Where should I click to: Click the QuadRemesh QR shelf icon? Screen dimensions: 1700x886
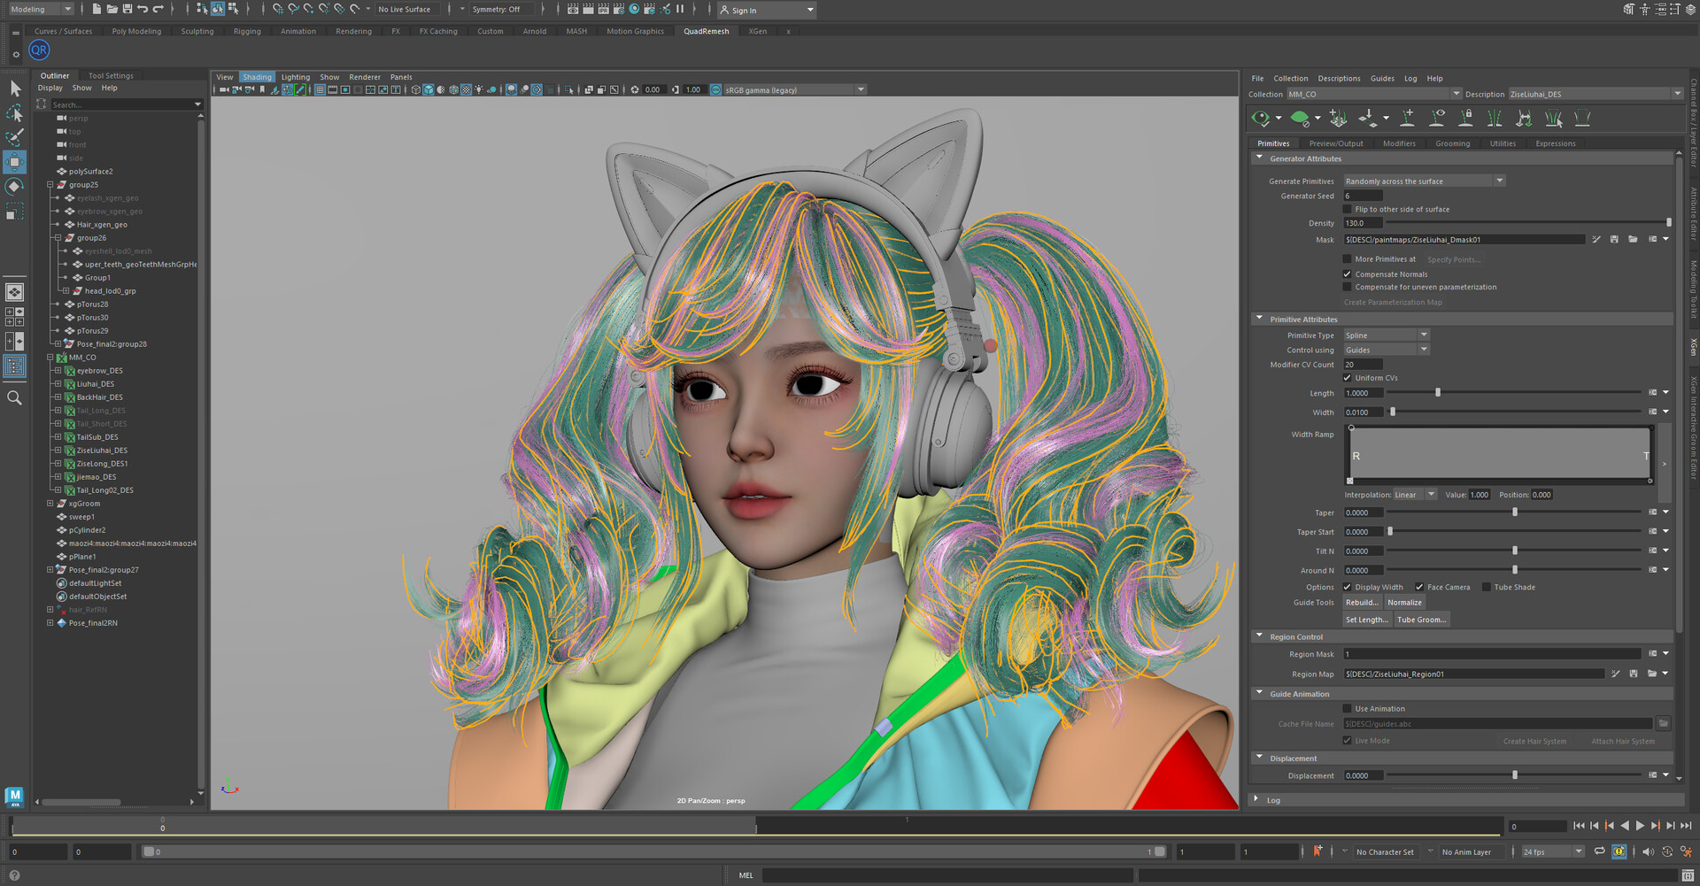(39, 50)
